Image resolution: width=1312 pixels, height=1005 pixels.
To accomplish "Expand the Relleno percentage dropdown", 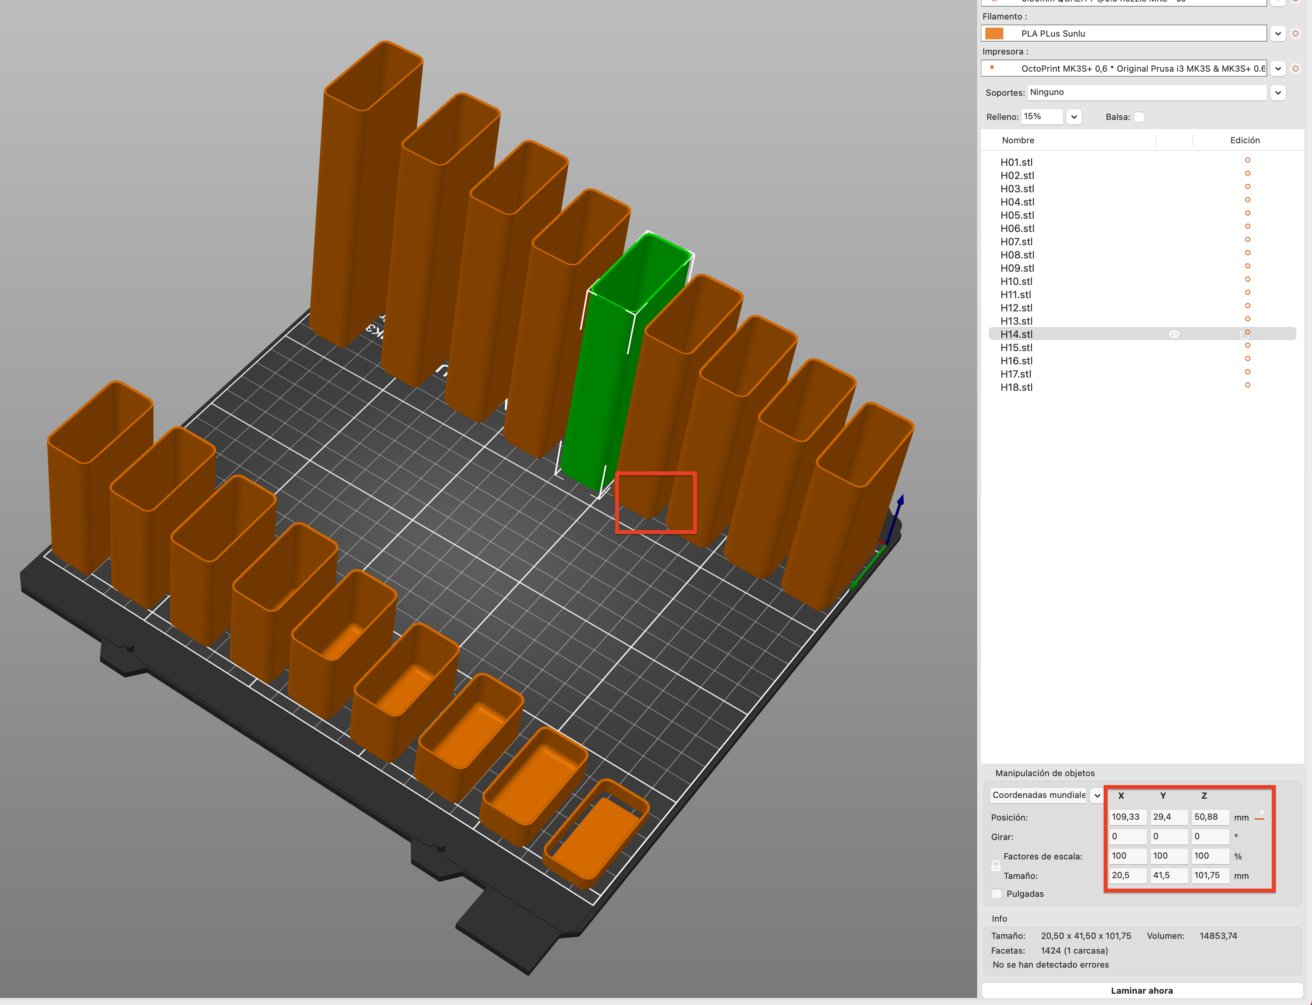I will pos(1074,117).
